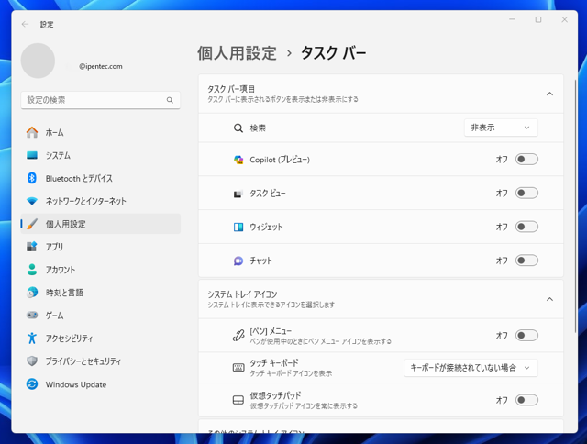Turn on the ウィジェット toggle
This screenshot has width=587, height=444.
(526, 227)
